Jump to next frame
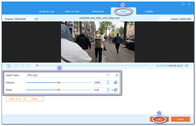 point(27,66)
